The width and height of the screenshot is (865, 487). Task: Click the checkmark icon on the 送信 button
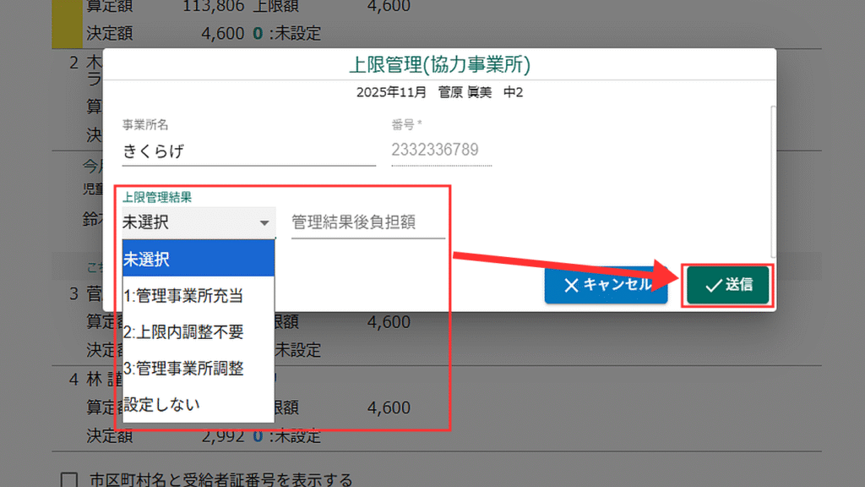coord(713,286)
